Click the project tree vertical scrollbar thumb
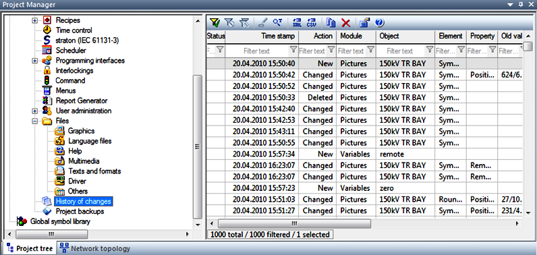 [197, 147]
